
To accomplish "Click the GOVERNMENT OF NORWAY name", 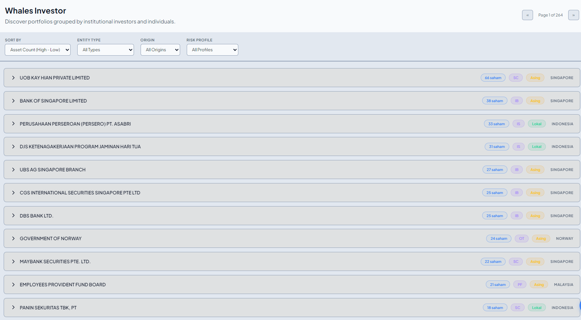I will (51, 238).
